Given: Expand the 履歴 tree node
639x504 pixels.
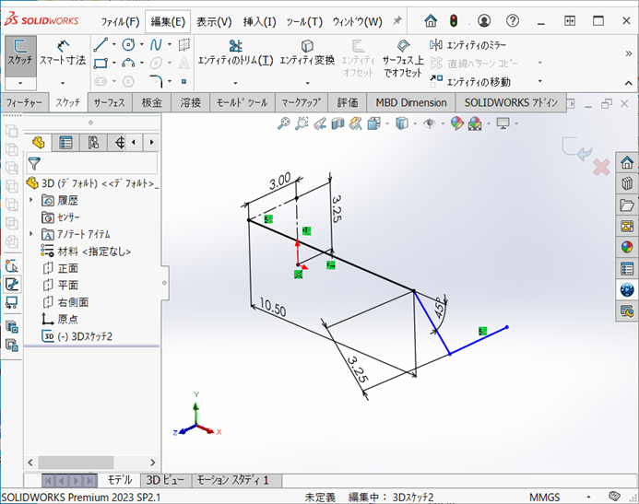Looking at the screenshot, I should pos(31,200).
